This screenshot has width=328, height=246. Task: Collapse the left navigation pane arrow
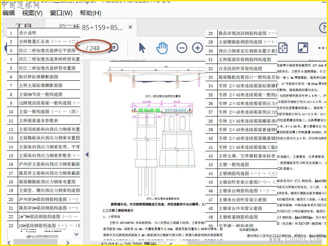coord(87,155)
